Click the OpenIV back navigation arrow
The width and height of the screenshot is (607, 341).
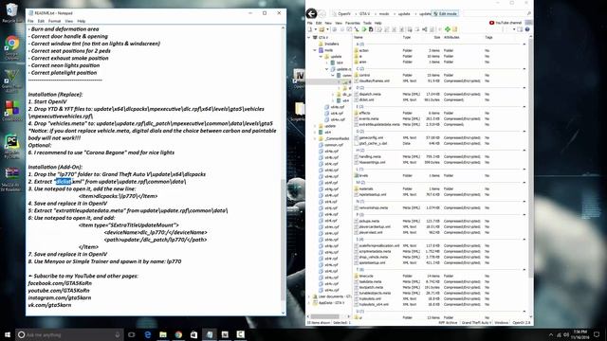point(311,13)
